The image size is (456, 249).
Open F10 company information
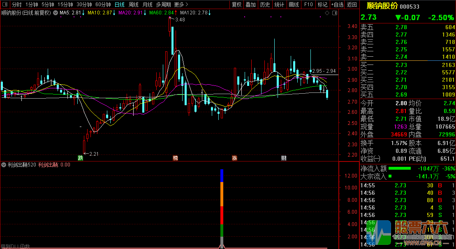coord(308,5)
